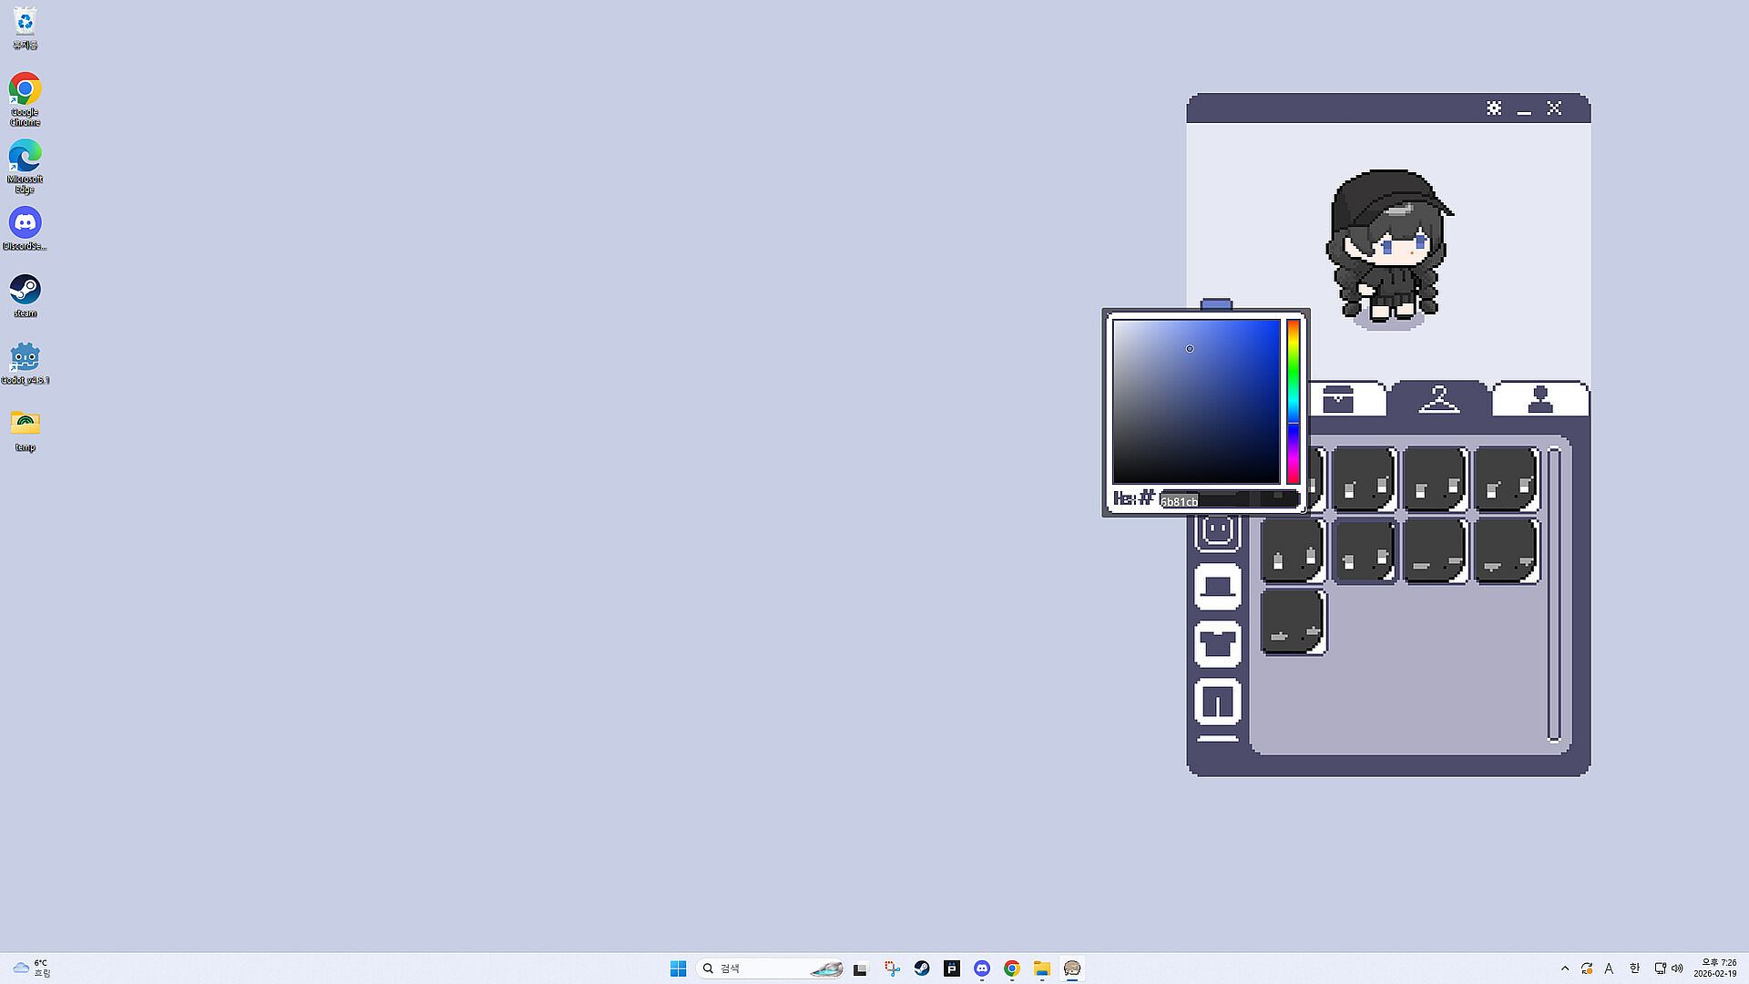
Task: Open Steam from the taskbar
Action: pyautogui.click(x=922, y=969)
